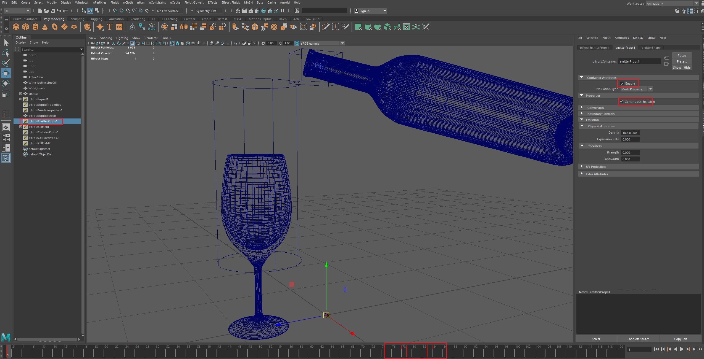Image resolution: width=704 pixels, height=359 pixels.
Task: Switch to the emitterShape tab
Action: point(651,48)
